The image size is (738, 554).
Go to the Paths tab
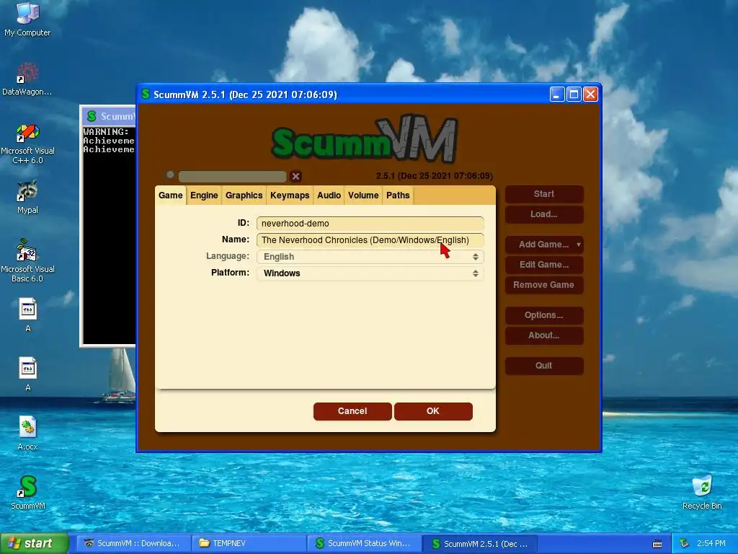(398, 195)
